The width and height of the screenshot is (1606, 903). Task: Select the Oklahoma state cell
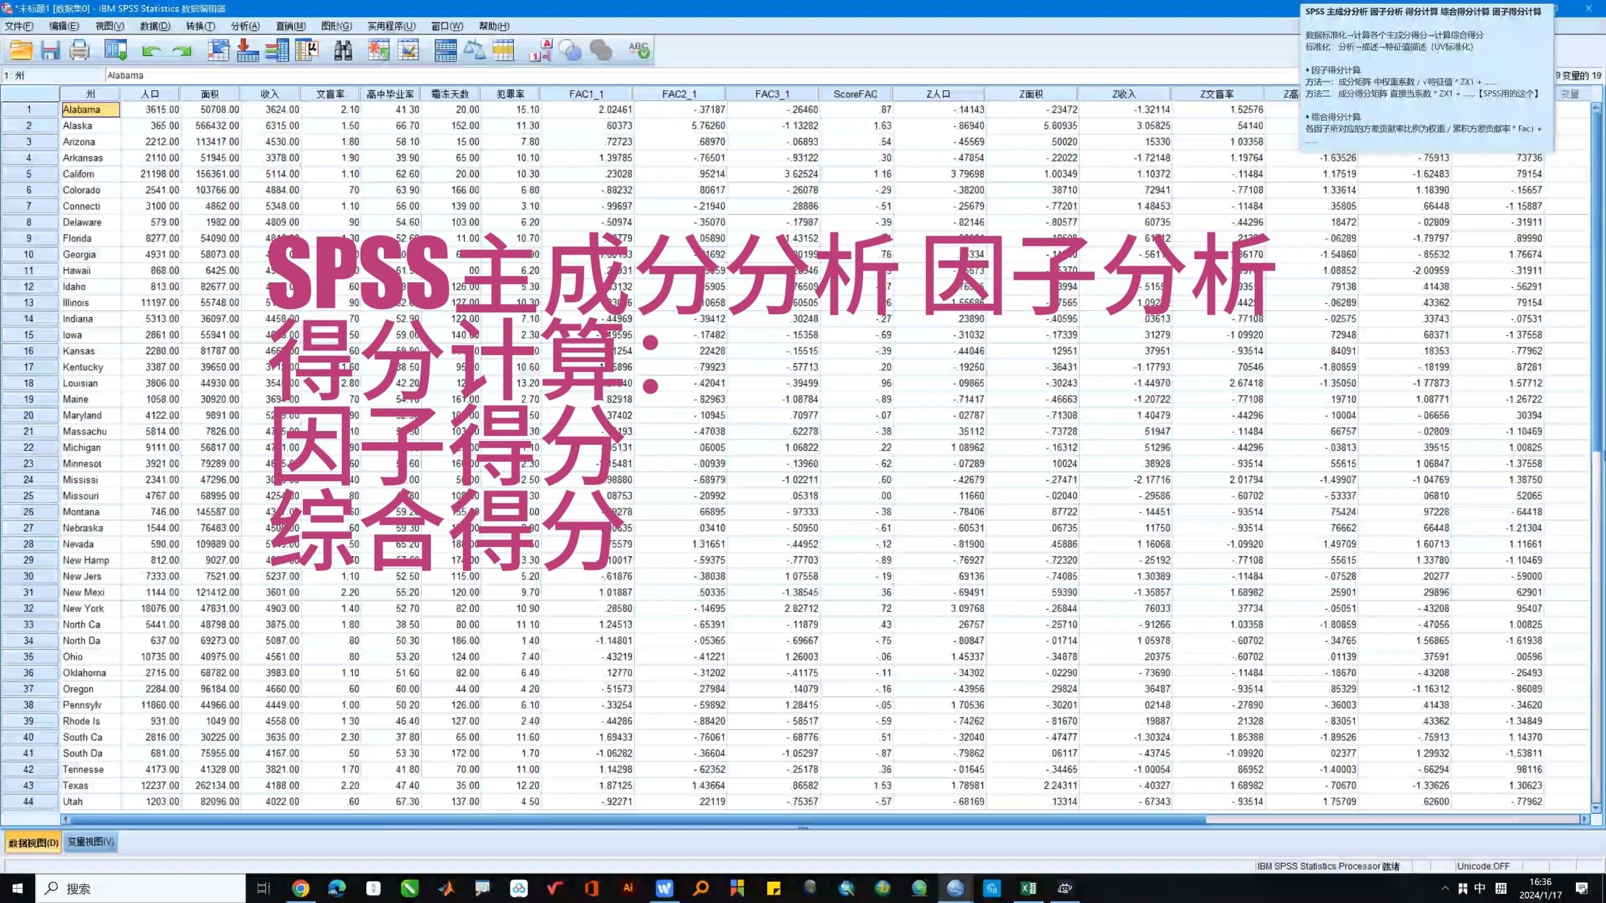[90, 673]
